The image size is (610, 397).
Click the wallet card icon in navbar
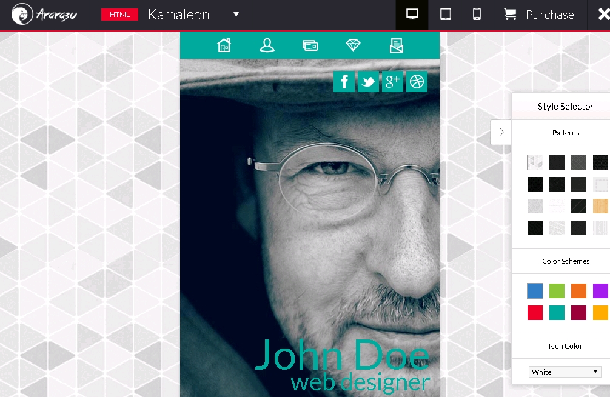(310, 45)
